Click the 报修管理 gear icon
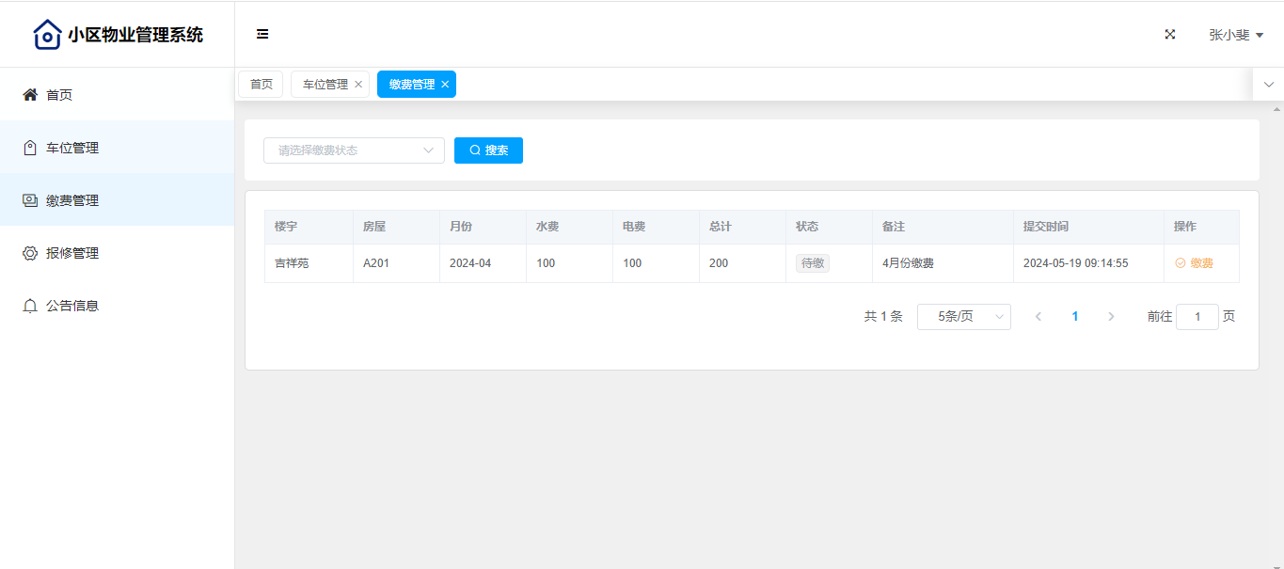1284x569 pixels. click(30, 253)
